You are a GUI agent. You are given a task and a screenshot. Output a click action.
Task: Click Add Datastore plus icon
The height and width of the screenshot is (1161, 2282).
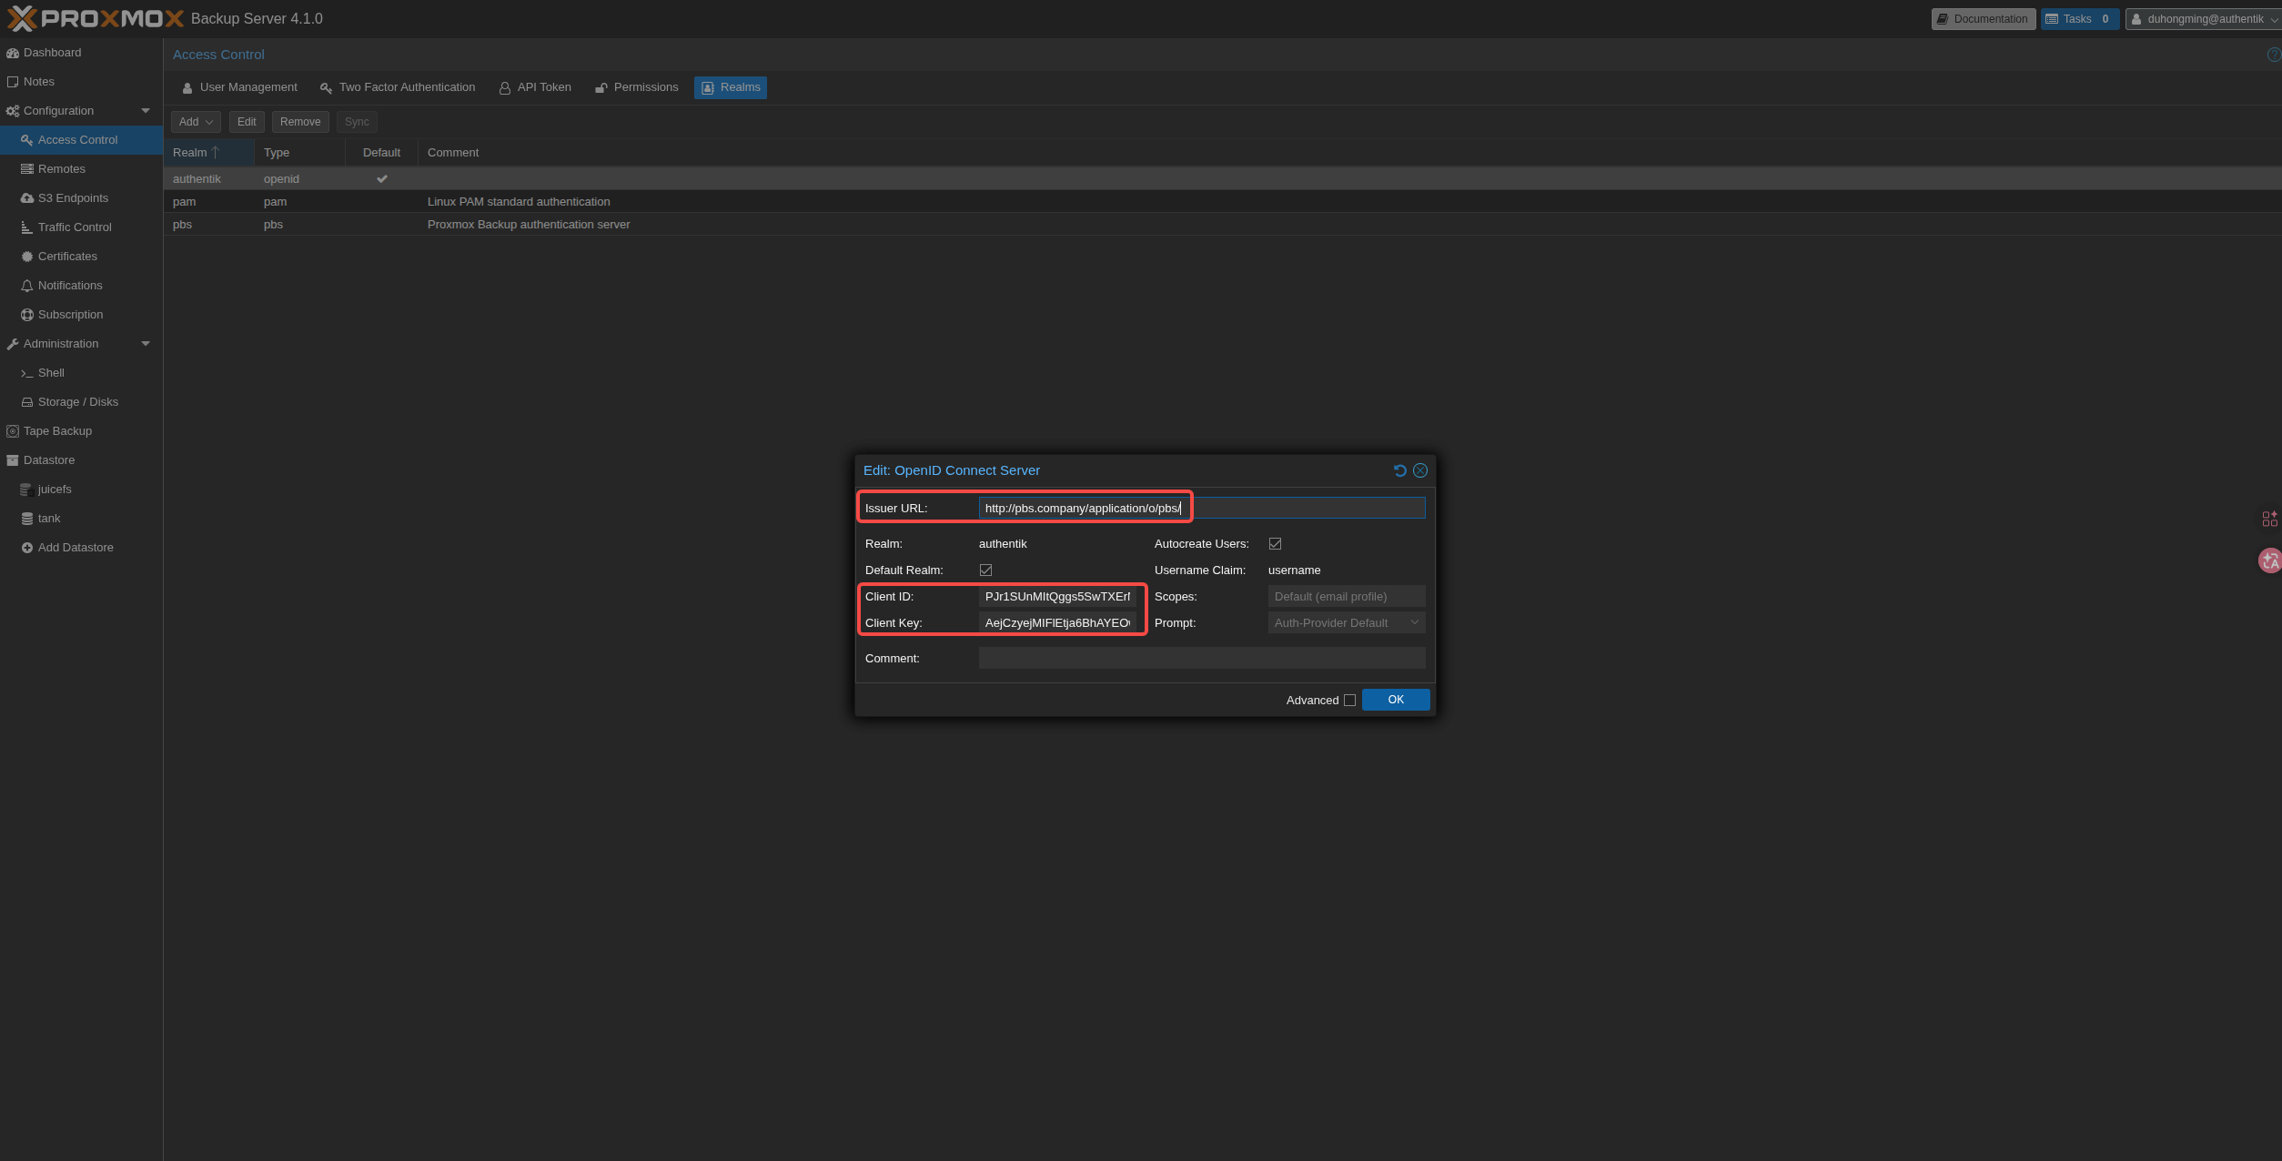27,548
